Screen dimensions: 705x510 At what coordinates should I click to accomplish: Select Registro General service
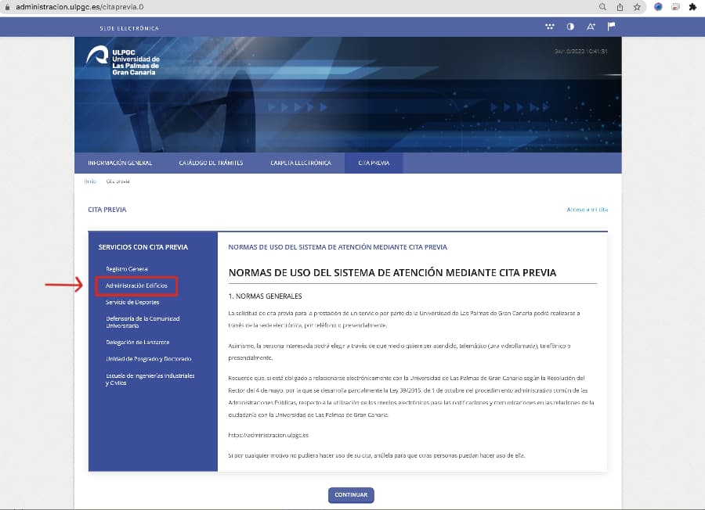tap(127, 269)
